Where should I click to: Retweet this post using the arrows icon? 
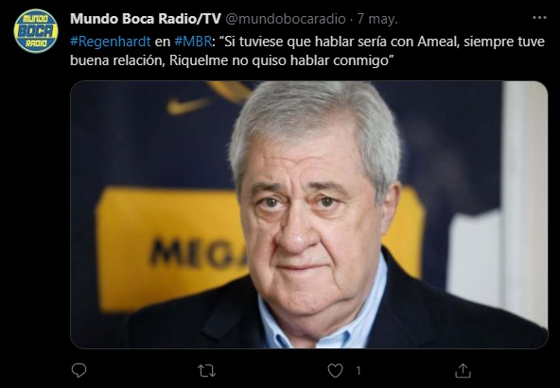[x=207, y=371]
